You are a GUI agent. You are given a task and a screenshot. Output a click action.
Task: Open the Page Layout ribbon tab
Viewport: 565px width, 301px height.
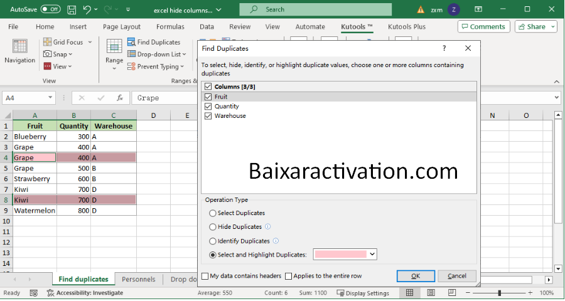click(x=122, y=26)
